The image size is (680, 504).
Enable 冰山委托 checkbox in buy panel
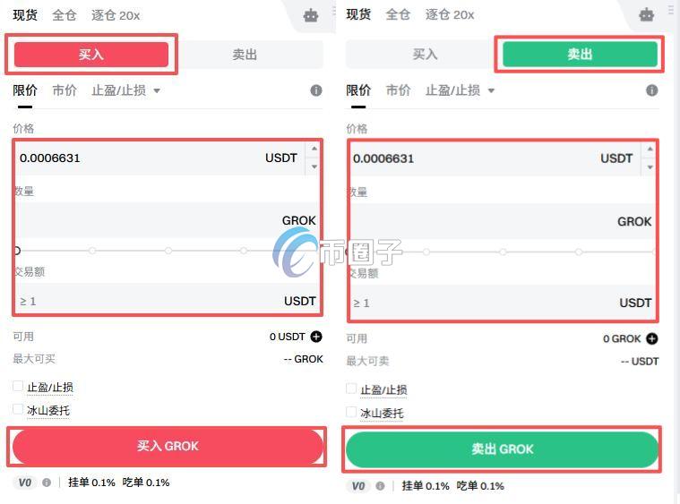pyautogui.click(x=18, y=409)
